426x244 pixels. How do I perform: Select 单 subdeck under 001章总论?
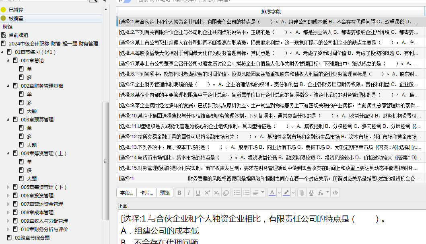(x=29, y=69)
